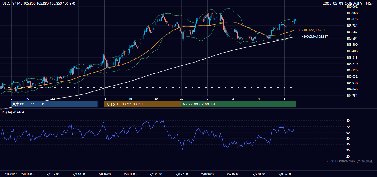This screenshot has width=377, height=177.
Task: Click the RSI scale value 80
Action: click(348, 121)
